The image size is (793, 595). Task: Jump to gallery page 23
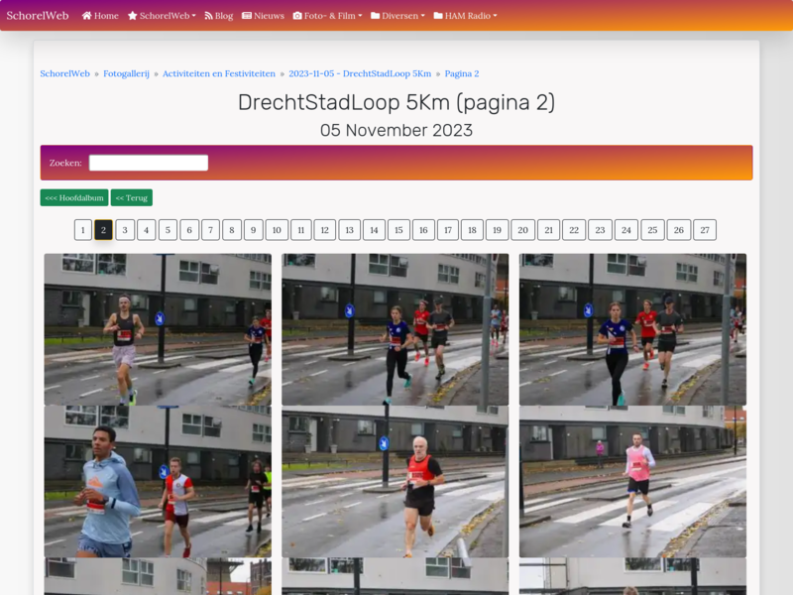pos(601,230)
